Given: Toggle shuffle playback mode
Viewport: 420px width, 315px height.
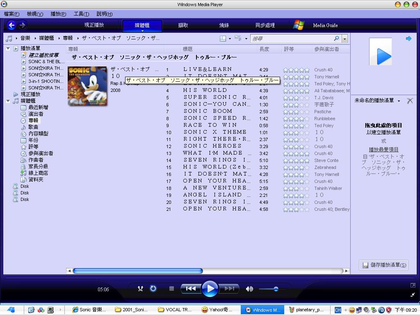Looking at the screenshot, I should point(140,289).
